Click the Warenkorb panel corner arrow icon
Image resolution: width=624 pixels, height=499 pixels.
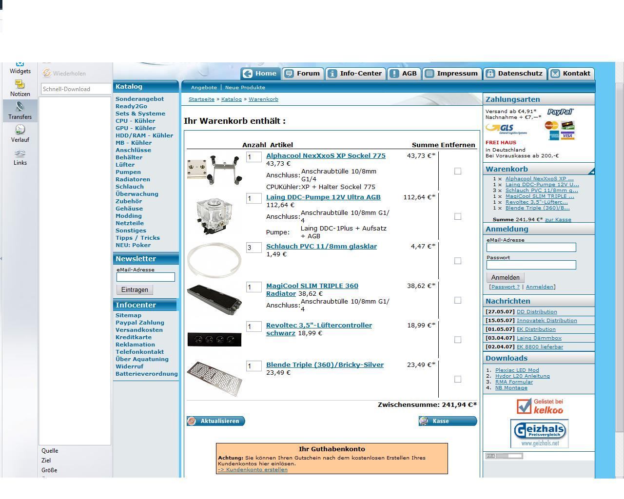tap(591, 172)
